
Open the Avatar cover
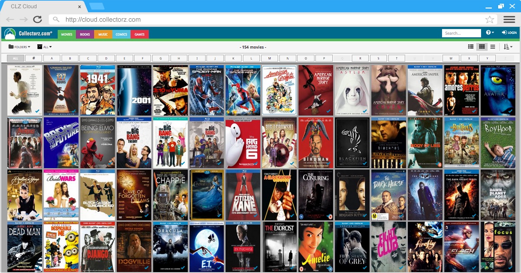tap(498, 90)
